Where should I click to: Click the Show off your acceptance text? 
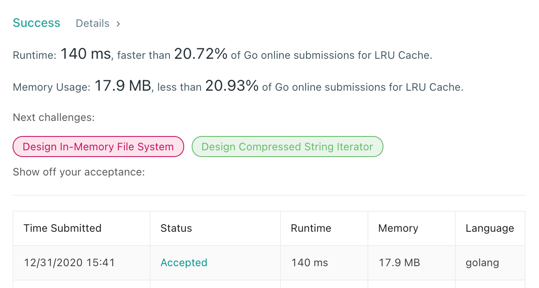coord(79,172)
